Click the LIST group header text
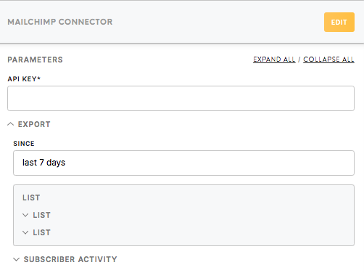This screenshot has width=364, height=273. (x=31, y=197)
